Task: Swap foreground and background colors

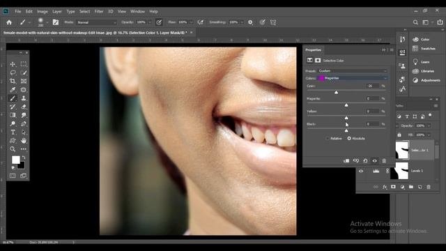Action: [24, 157]
